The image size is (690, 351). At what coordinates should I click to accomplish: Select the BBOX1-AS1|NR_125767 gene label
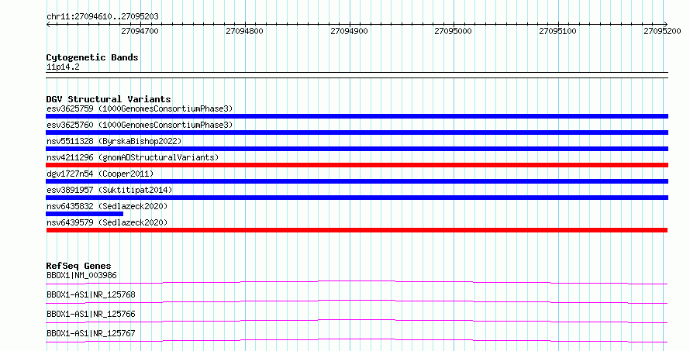[91, 333]
